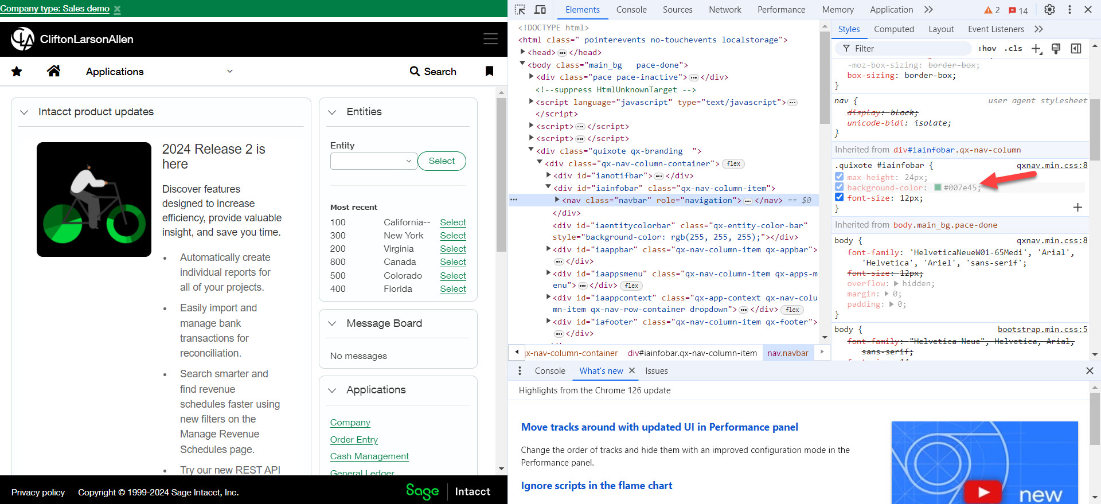1101x504 pixels.
Task: Uncheck the max-height property checkbox
Action: pos(840,177)
